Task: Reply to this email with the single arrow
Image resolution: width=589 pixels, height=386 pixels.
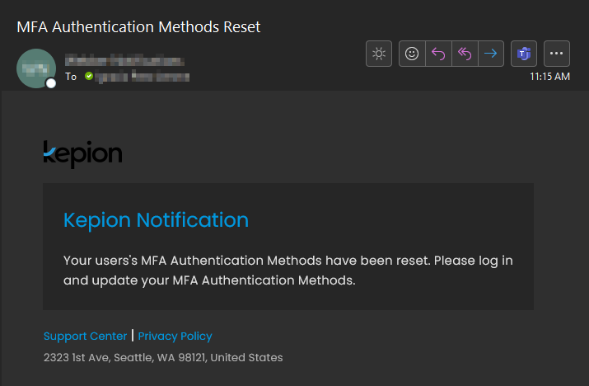Action: (438, 54)
